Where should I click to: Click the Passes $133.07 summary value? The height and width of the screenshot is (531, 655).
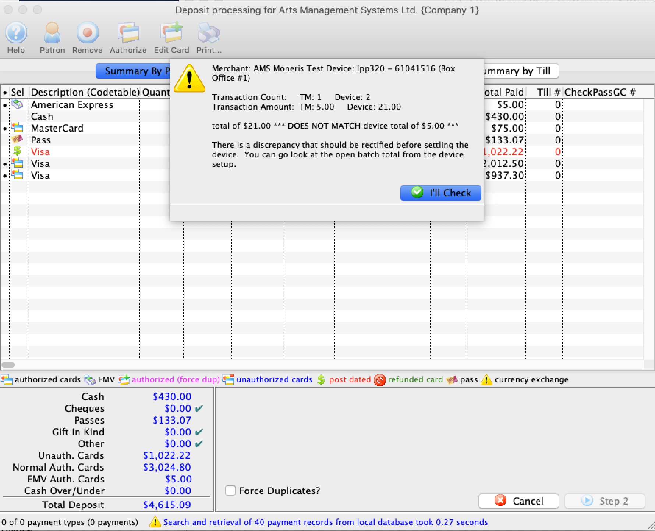click(172, 420)
